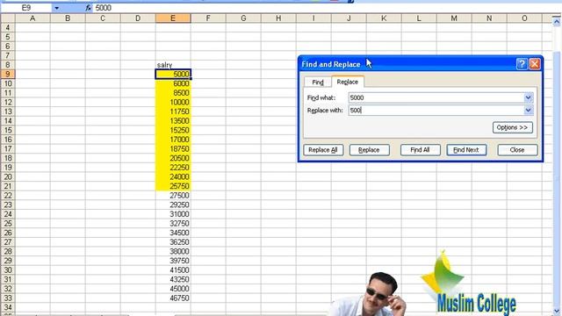The width and height of the screenshot is (562, 316).
Task: Select cell containing 15250
Action: pyautogui.click(x=173, y=130)
